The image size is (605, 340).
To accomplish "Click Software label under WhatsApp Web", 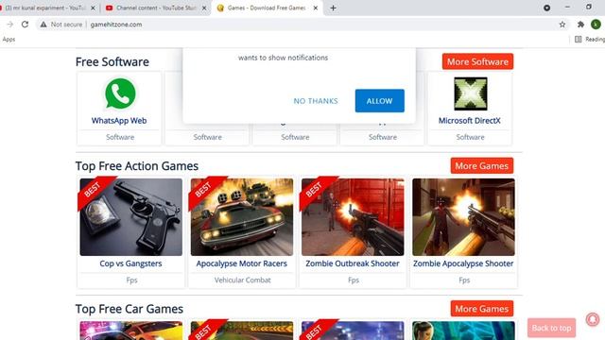I will pos(120,137).
